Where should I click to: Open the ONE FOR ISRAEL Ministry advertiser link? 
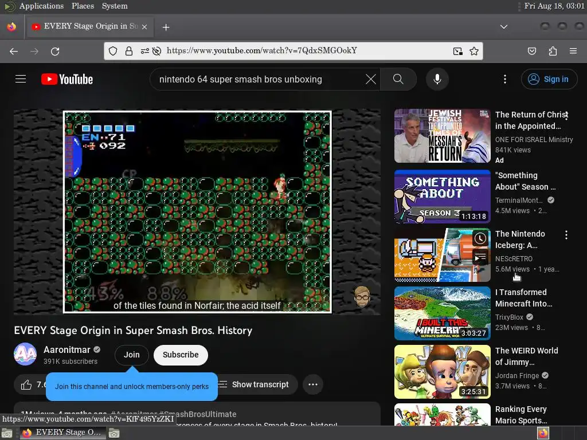pos(534,140)
